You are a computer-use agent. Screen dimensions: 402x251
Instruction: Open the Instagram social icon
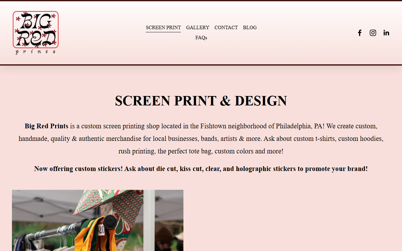(x=373, y=33)
